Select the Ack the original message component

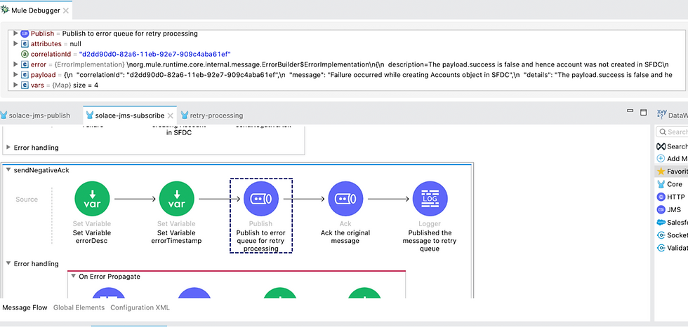(x=345, y=199)
